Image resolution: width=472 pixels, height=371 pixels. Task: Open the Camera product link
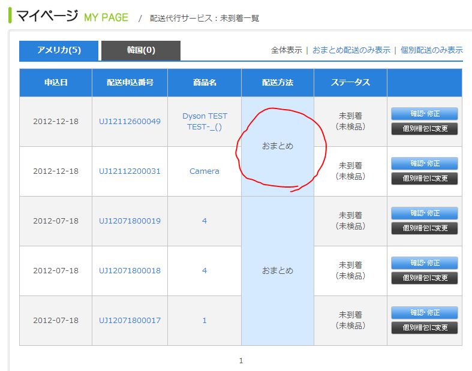[205, 171]
